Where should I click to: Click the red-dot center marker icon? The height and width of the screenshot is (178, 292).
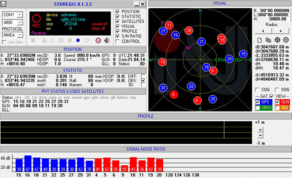[286, 40]
